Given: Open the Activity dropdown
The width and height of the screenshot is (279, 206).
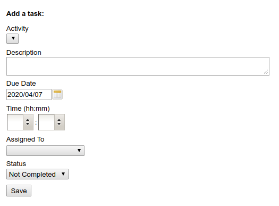Looking at the screenshot, I should [12, 38].
